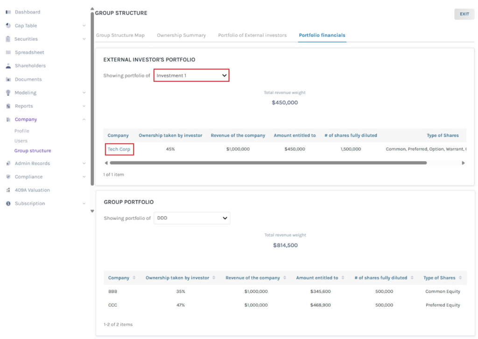Open the Investment 1 portfolio dropdown

pyautogui.click(x=191, y=75)
